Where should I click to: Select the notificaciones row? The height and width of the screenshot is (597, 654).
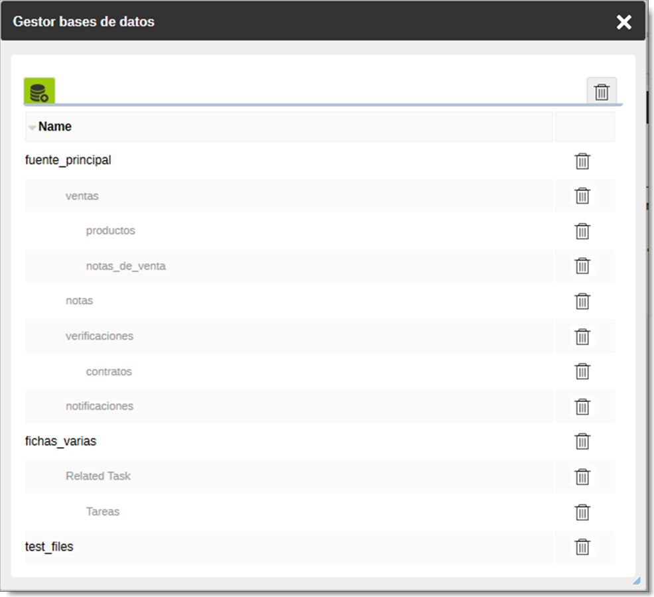(x=99, y=406)
